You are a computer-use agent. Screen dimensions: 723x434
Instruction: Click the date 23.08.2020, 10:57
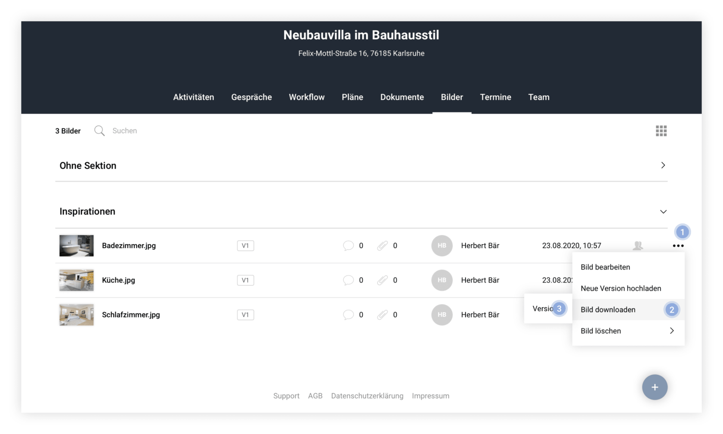[572, 245]
